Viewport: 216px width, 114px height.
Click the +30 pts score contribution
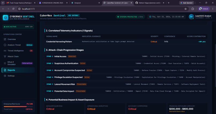point(202,42)
